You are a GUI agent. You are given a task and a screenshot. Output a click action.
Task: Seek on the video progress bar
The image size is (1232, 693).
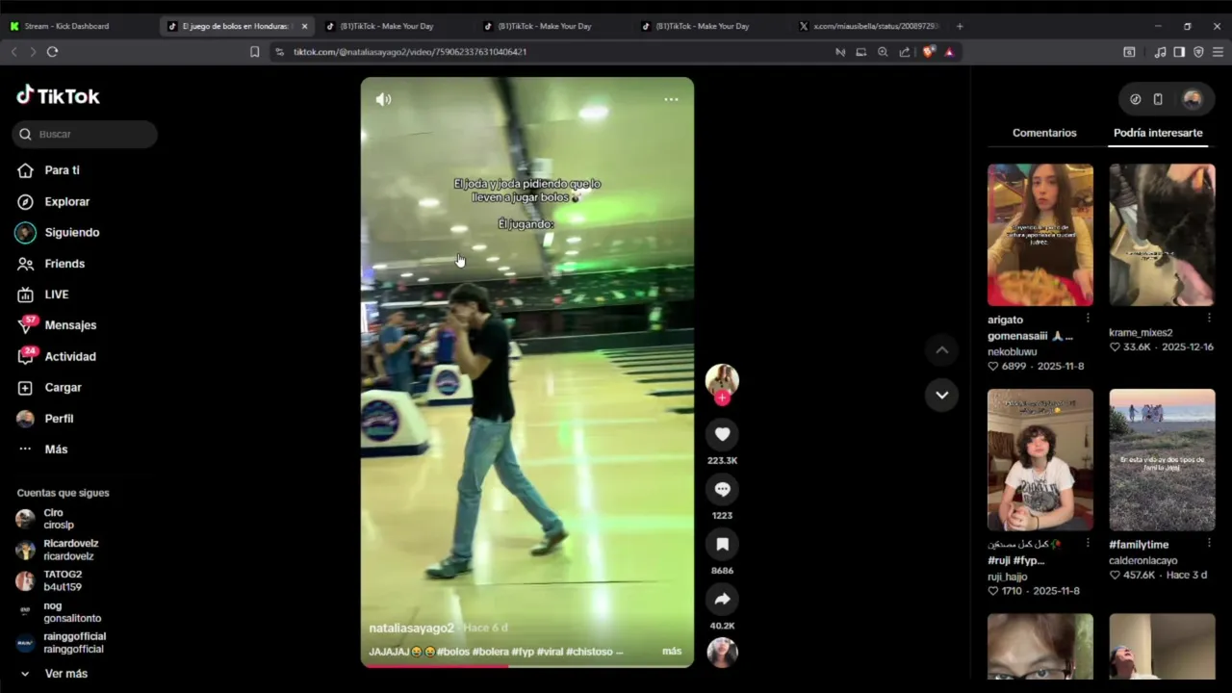point(526,665)
